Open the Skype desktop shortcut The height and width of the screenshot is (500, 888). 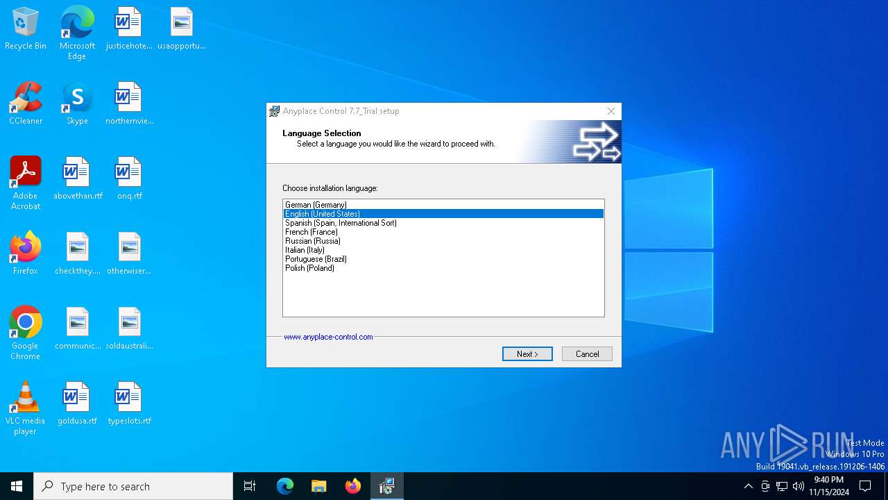coord(77,104)
